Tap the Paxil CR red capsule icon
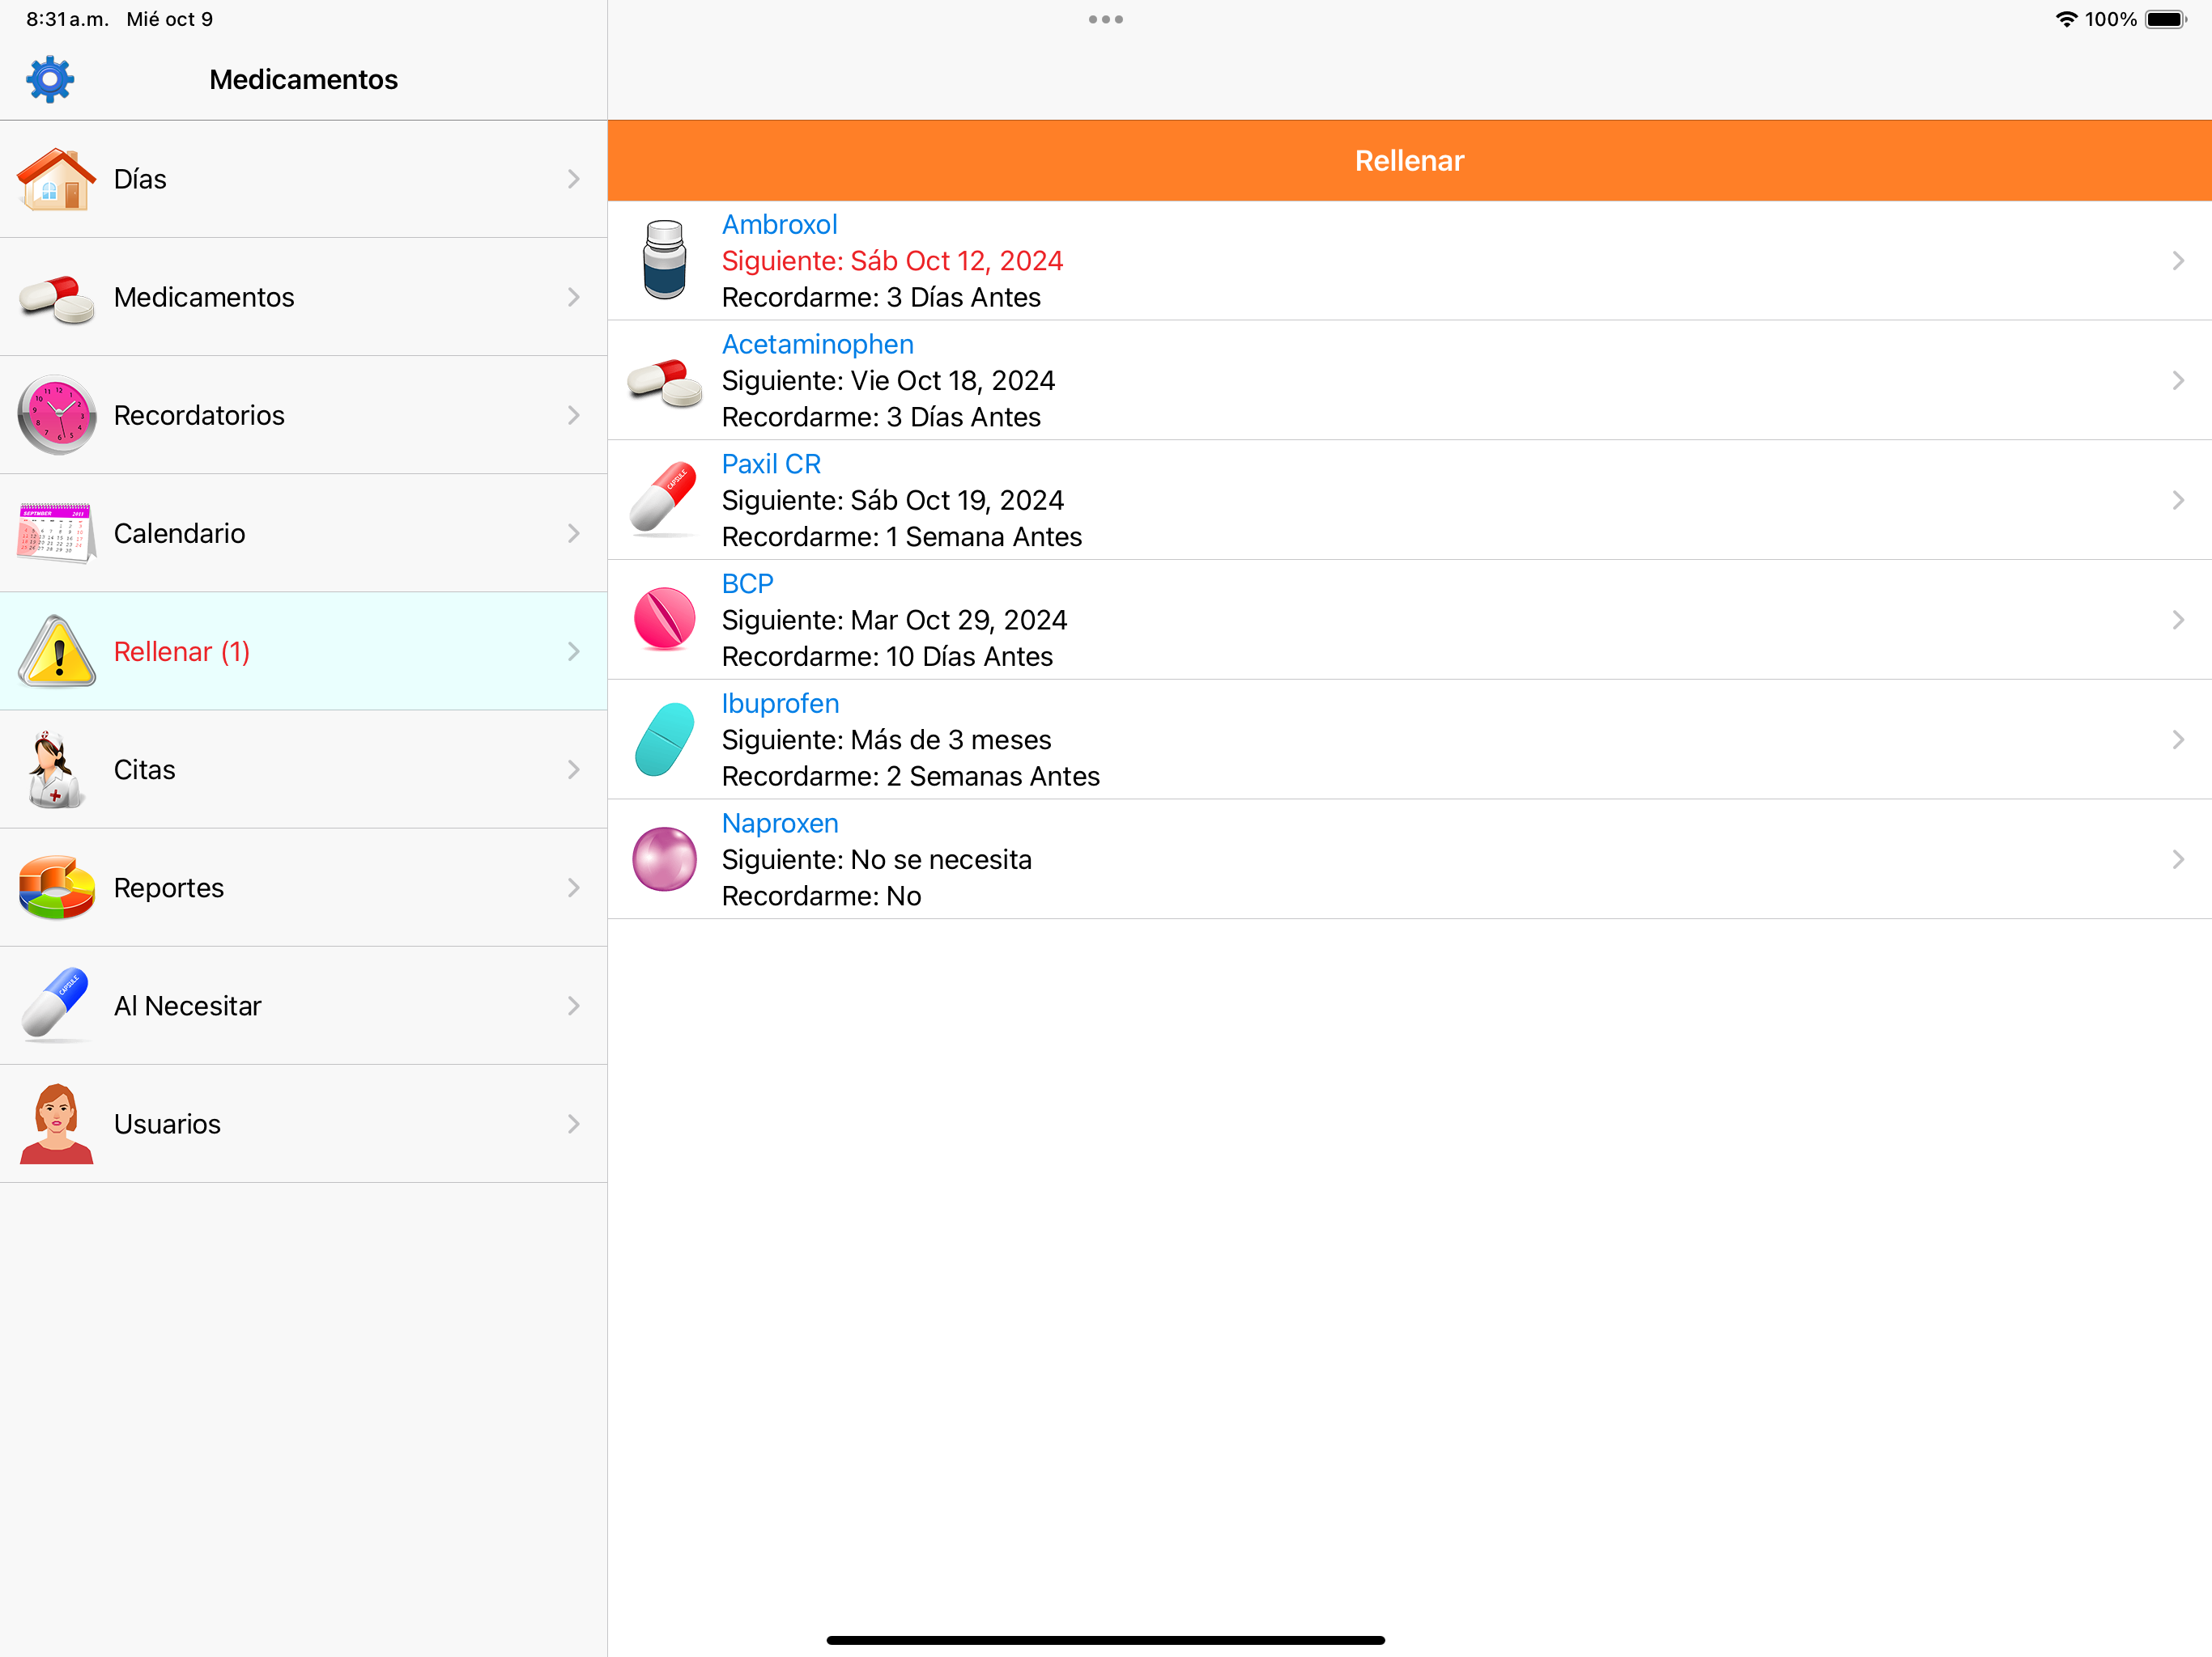Viewport: 2212px width, 1657px height. 664,498
